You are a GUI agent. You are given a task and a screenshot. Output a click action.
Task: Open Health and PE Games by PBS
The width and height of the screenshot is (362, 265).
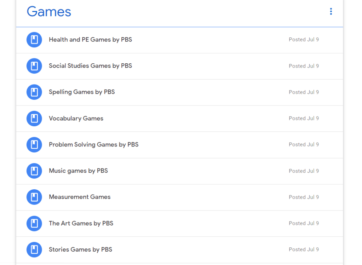pyautogui.click(x=90, y=40)
